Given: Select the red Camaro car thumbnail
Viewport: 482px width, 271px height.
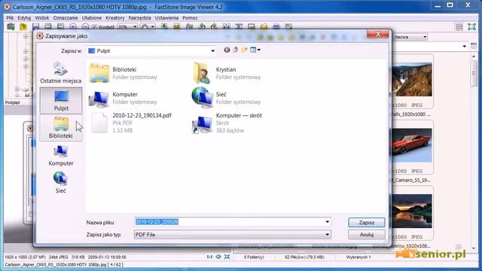Looking at the screenshot, I should tap(412, 145).
